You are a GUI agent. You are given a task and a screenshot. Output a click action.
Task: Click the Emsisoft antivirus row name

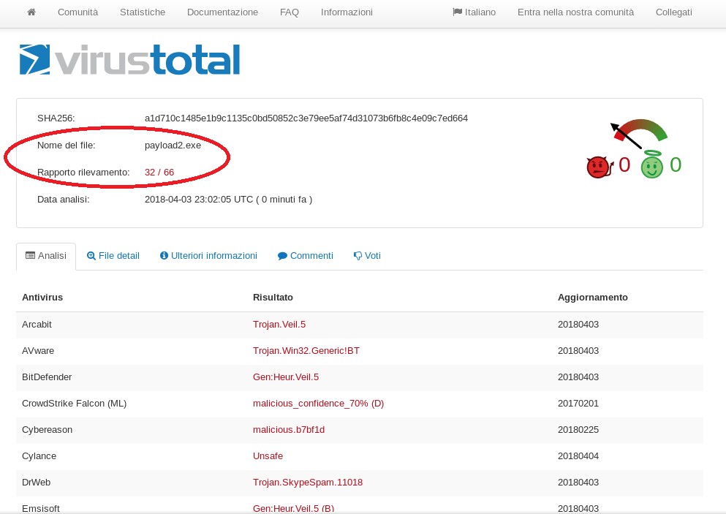(x=41, y=508)
